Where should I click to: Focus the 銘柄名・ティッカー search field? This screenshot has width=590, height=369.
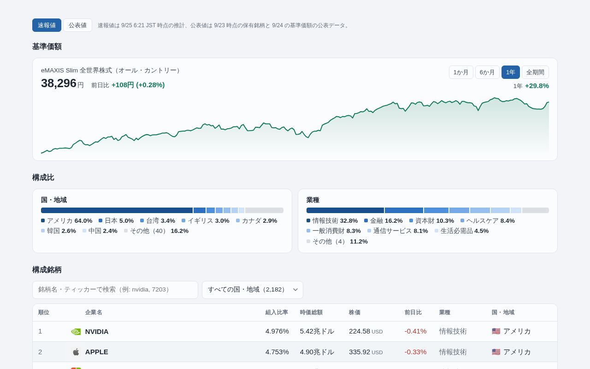coord(115,290)
